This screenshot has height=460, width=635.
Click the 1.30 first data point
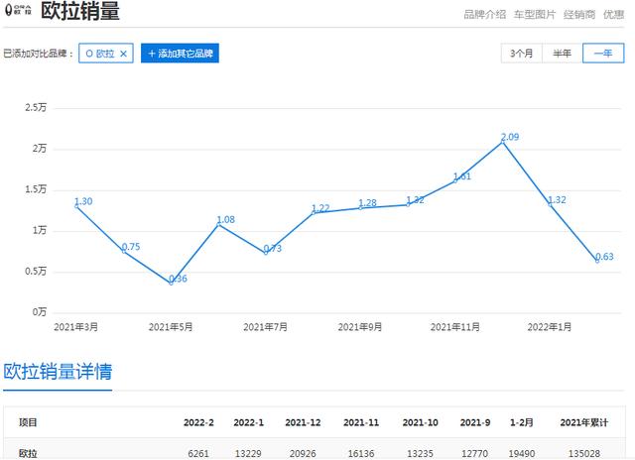point(76,205)
